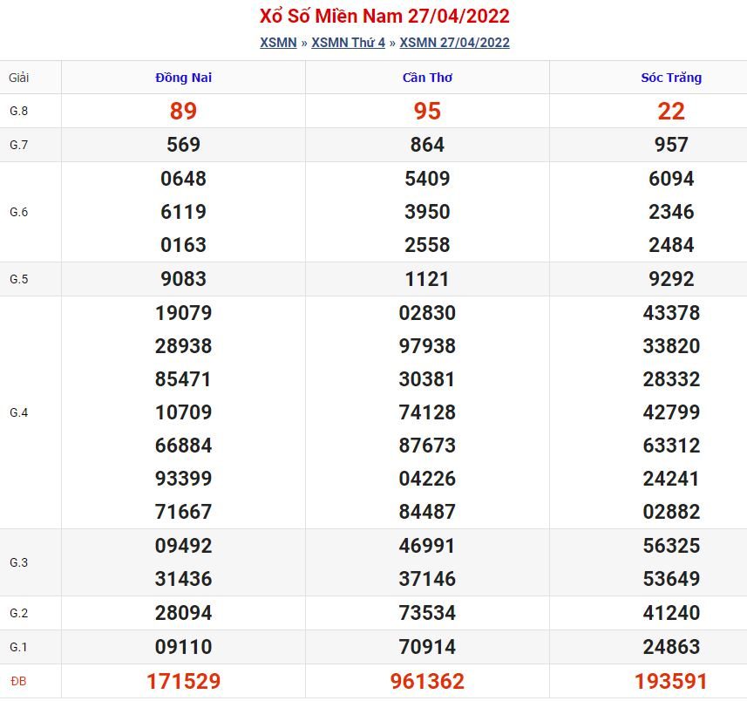Click G.4 number 93399
The height and width of the screenshot is (701, 747).
[183, 479]
